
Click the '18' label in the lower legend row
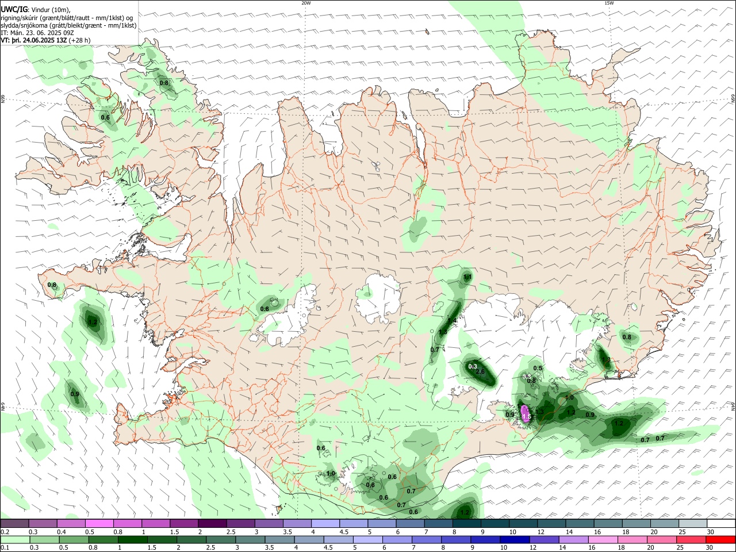[x=622, y=548]
